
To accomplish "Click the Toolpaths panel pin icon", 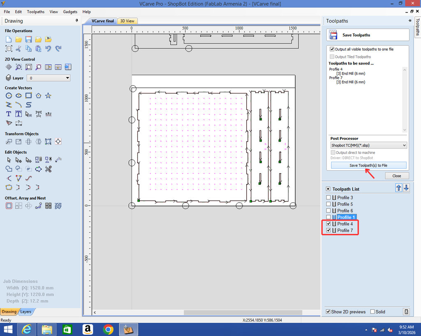I will coord(410,21).
